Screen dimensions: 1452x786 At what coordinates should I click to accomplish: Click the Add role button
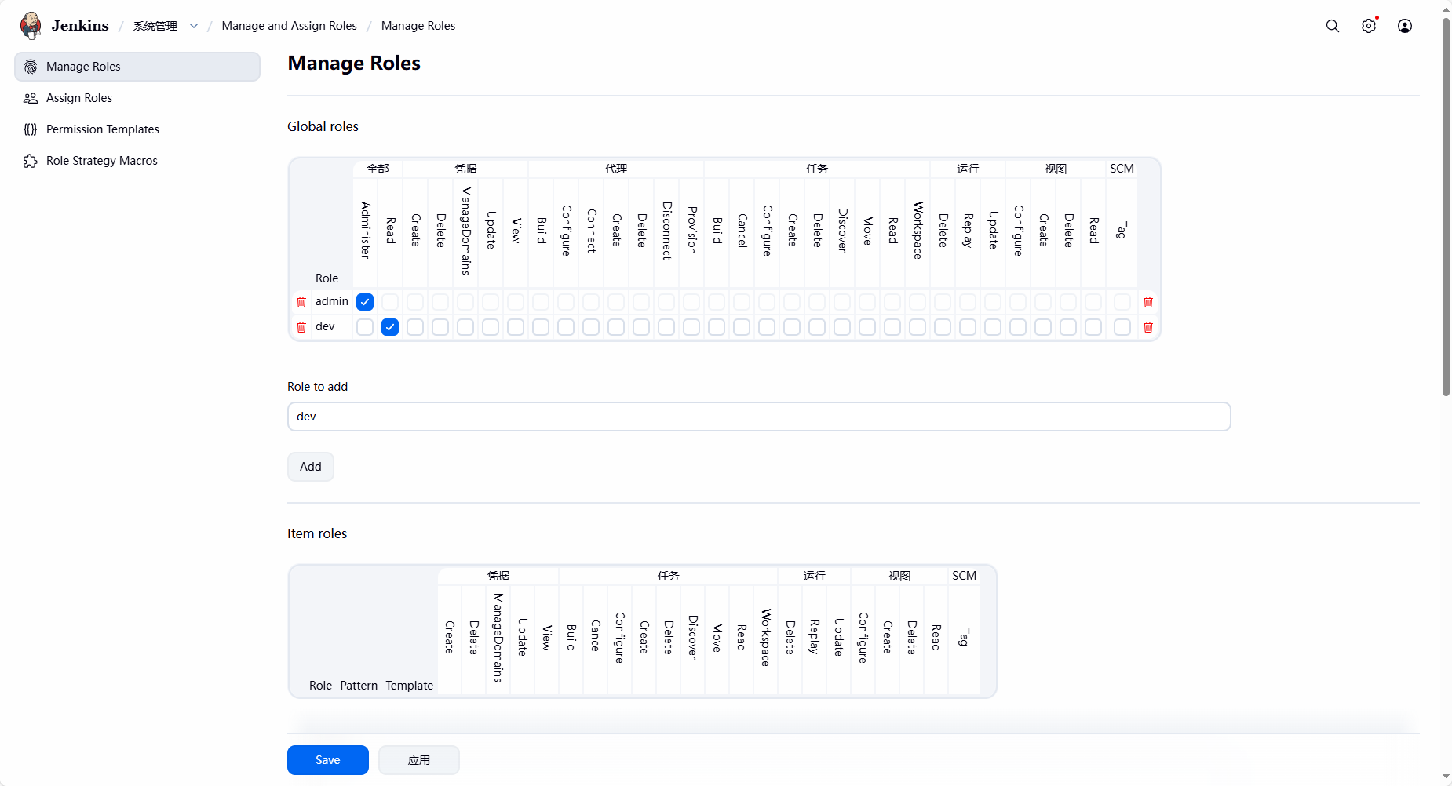310,467
